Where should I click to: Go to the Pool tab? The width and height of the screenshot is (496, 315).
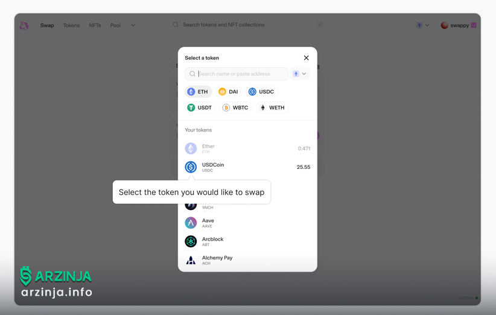115,25
